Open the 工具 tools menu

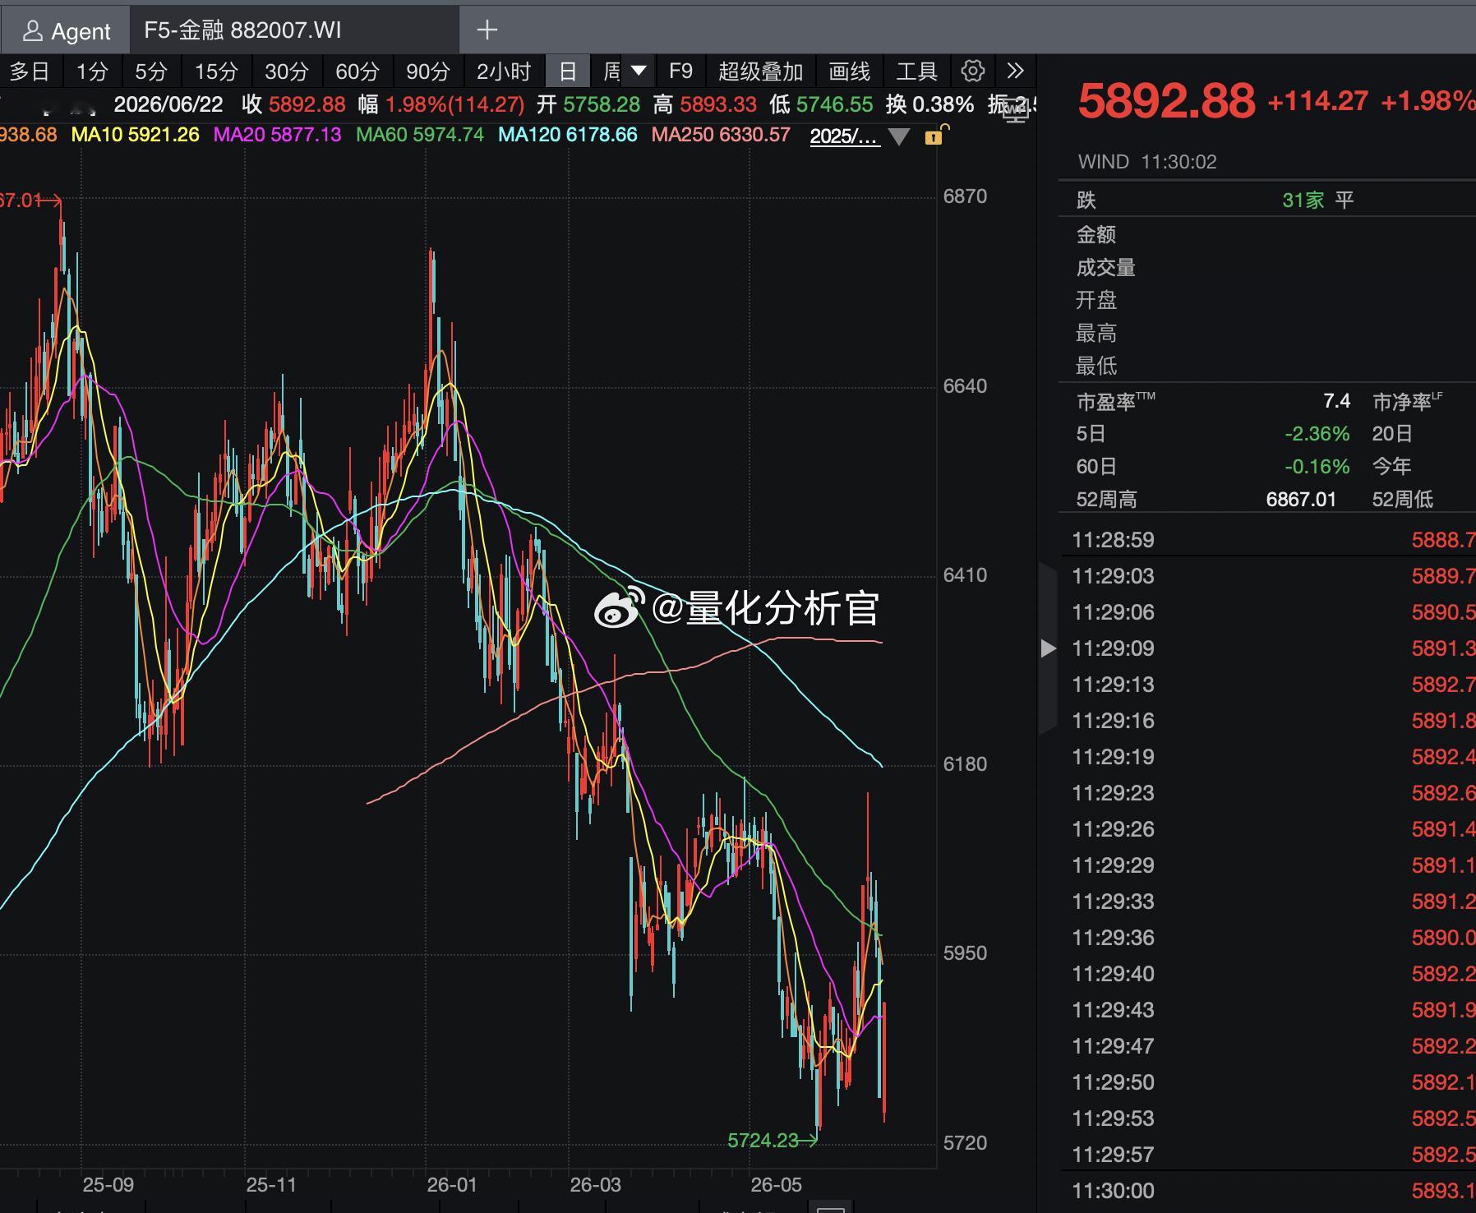coord(916,71)
